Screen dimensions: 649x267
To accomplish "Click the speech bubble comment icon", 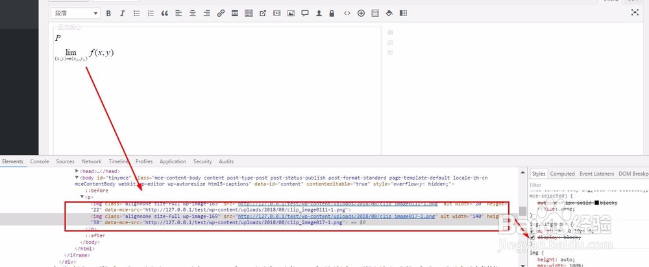I will tap(305, 13).
